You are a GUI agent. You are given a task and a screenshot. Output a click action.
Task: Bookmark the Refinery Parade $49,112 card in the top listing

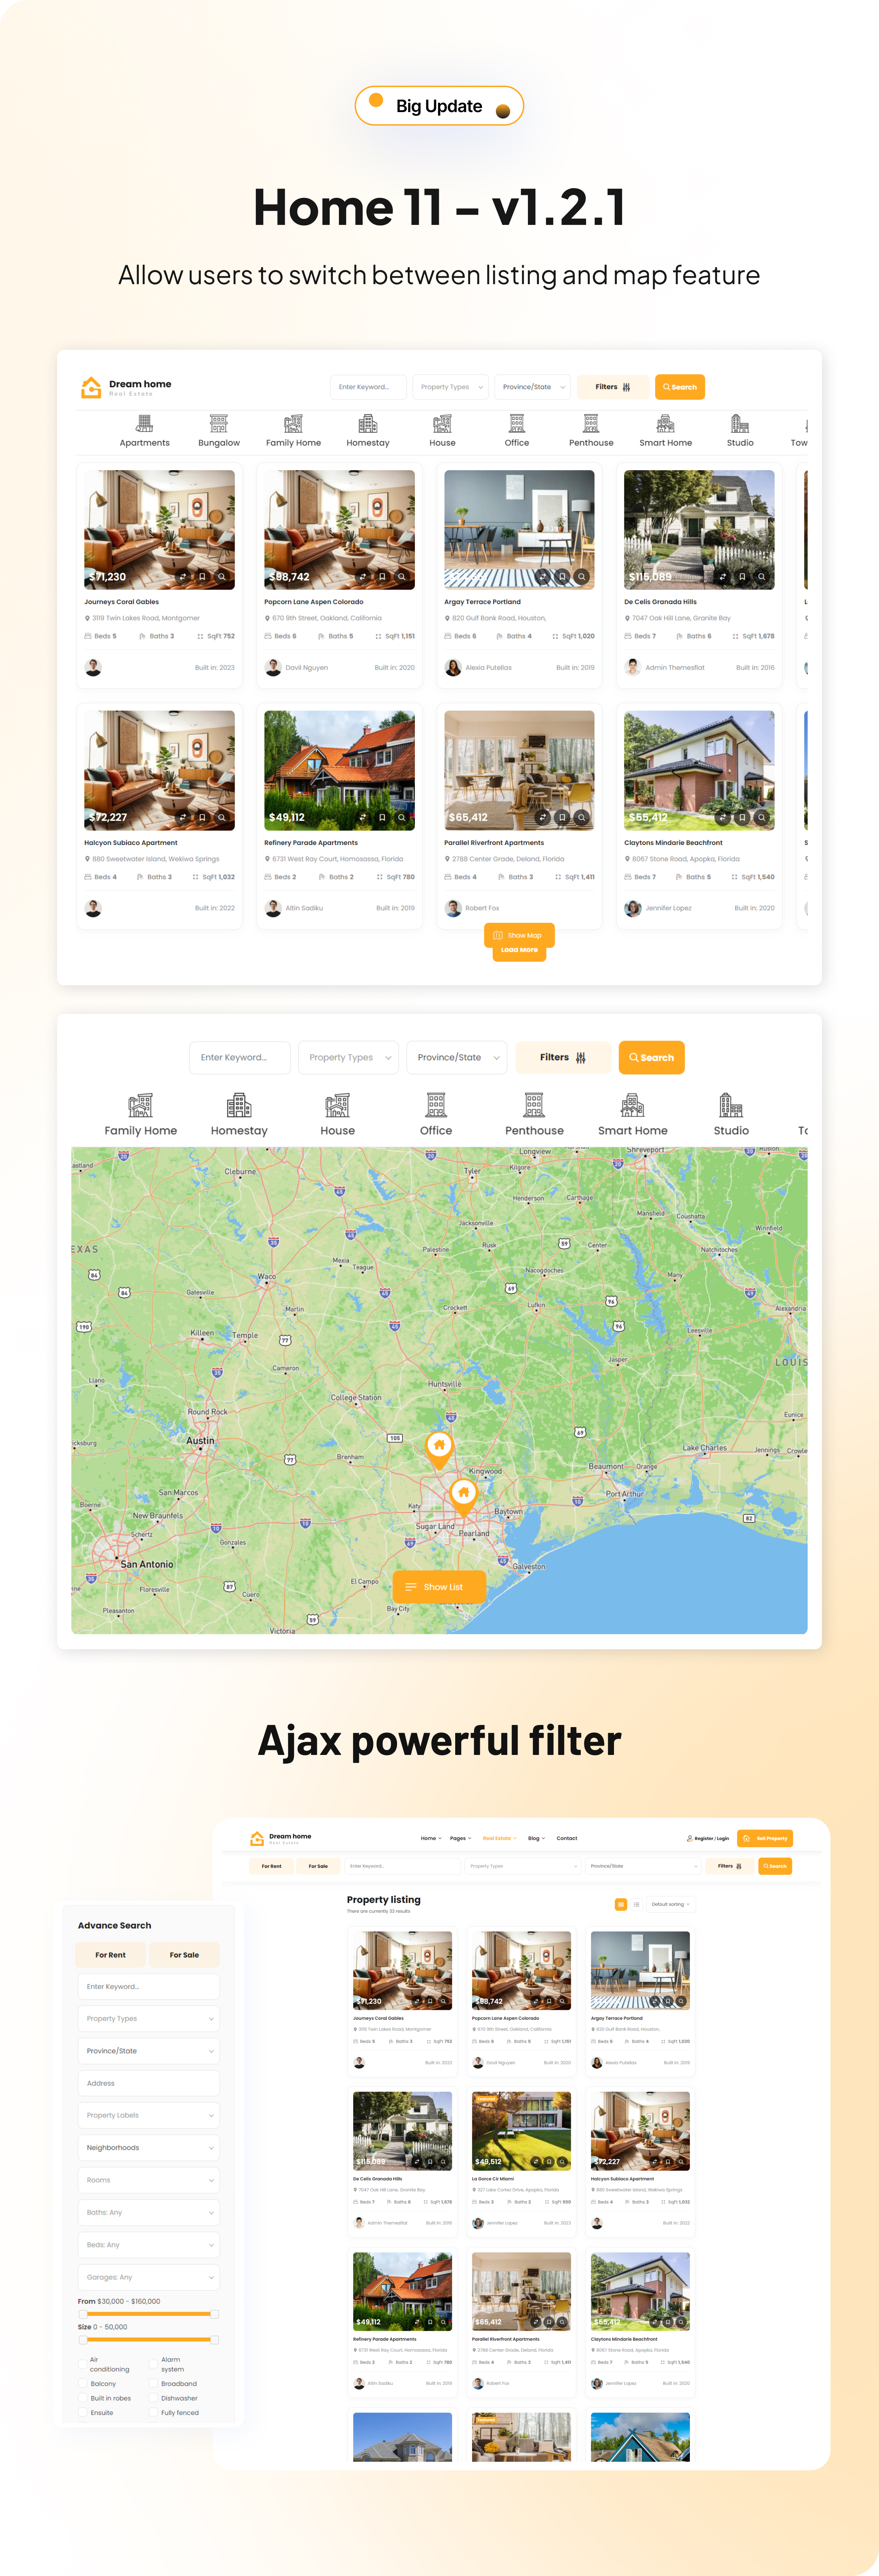(382, 817)
